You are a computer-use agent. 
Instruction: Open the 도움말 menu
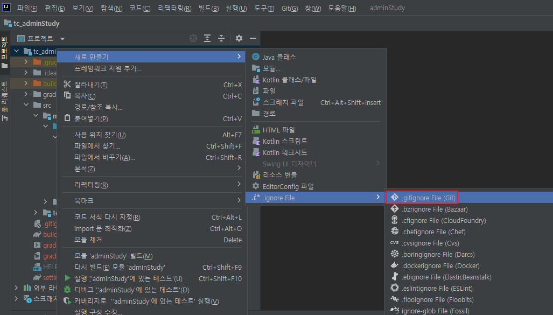point(342,8)
